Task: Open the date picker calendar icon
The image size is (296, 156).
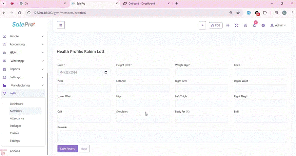Action: click(106, 72)
